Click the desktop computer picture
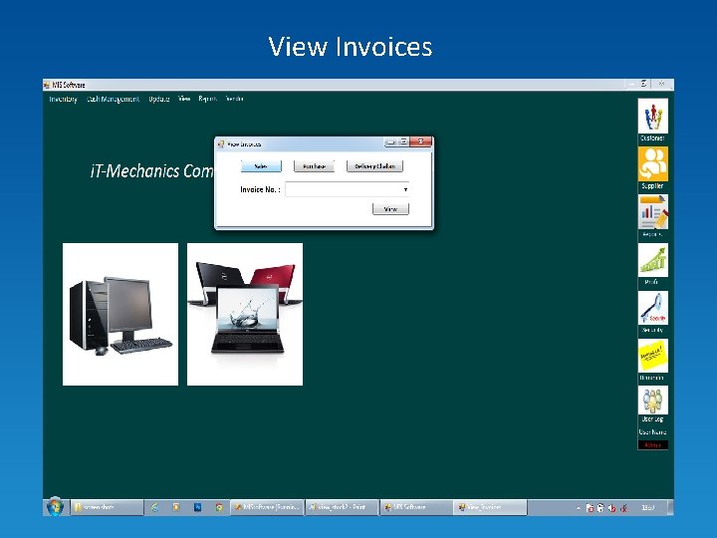 coord(120,314)
